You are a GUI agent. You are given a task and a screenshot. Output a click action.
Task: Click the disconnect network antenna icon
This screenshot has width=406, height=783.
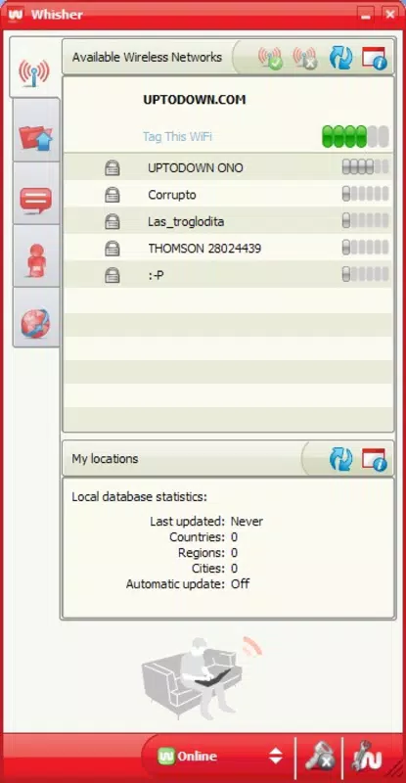(x=305, y=58)
